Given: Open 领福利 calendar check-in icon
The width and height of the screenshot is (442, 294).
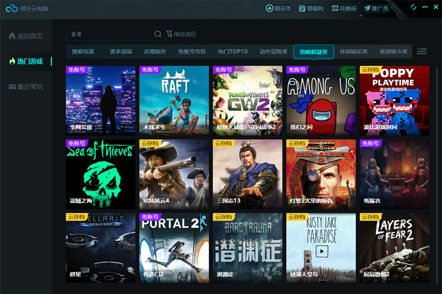Looking at the screenshot, I should (302, 8).
